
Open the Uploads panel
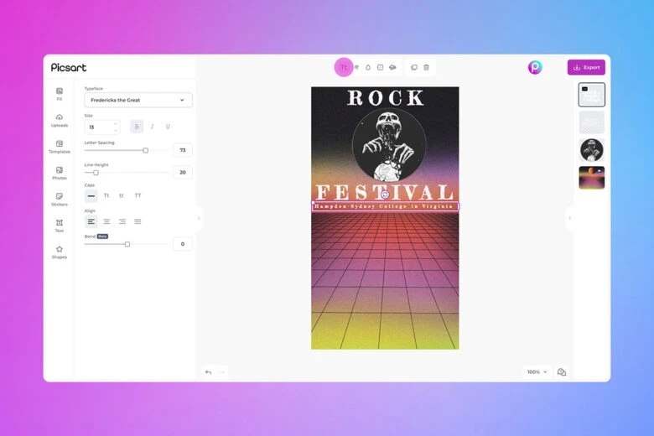click(x=60, y=120)
